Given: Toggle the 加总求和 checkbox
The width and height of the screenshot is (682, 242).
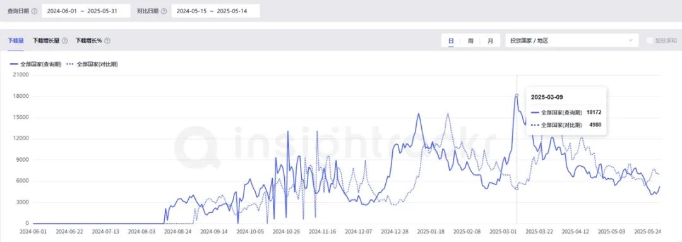Looking at the screenshot, I should (650, 40).
